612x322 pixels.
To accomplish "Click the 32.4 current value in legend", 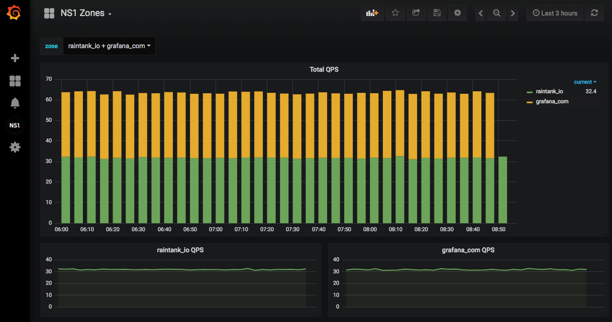I will [x=591, y=91].
